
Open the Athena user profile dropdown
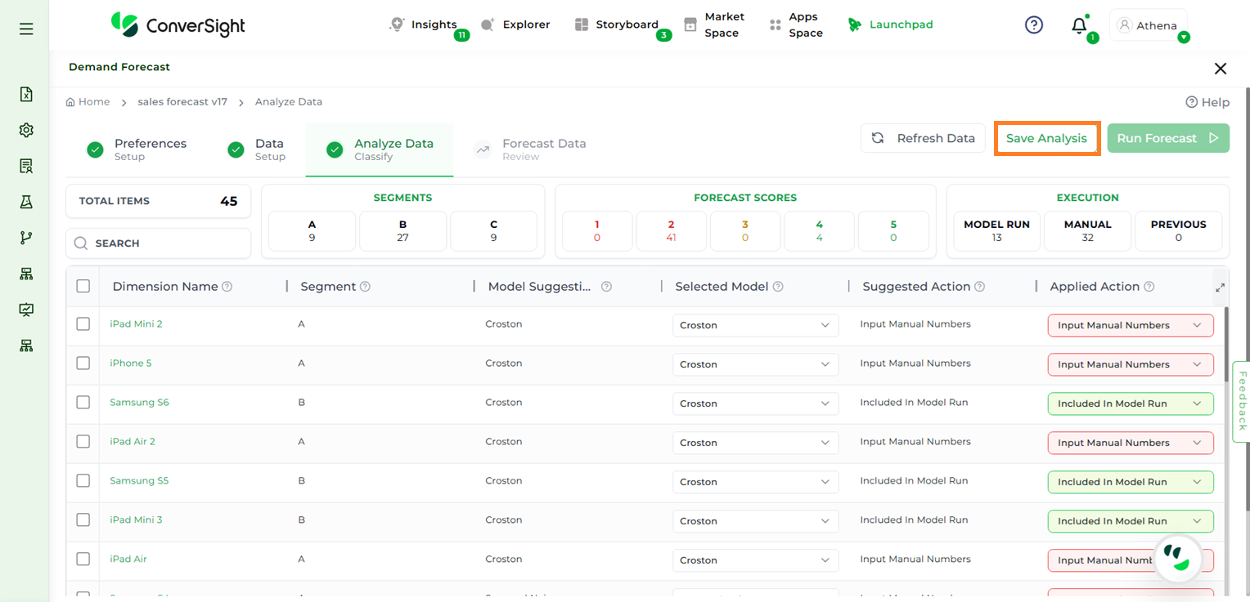point(1149,26)
